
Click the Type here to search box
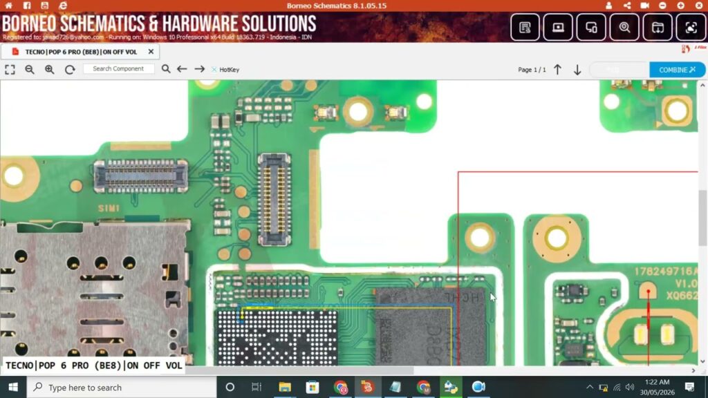click(122, 387)
